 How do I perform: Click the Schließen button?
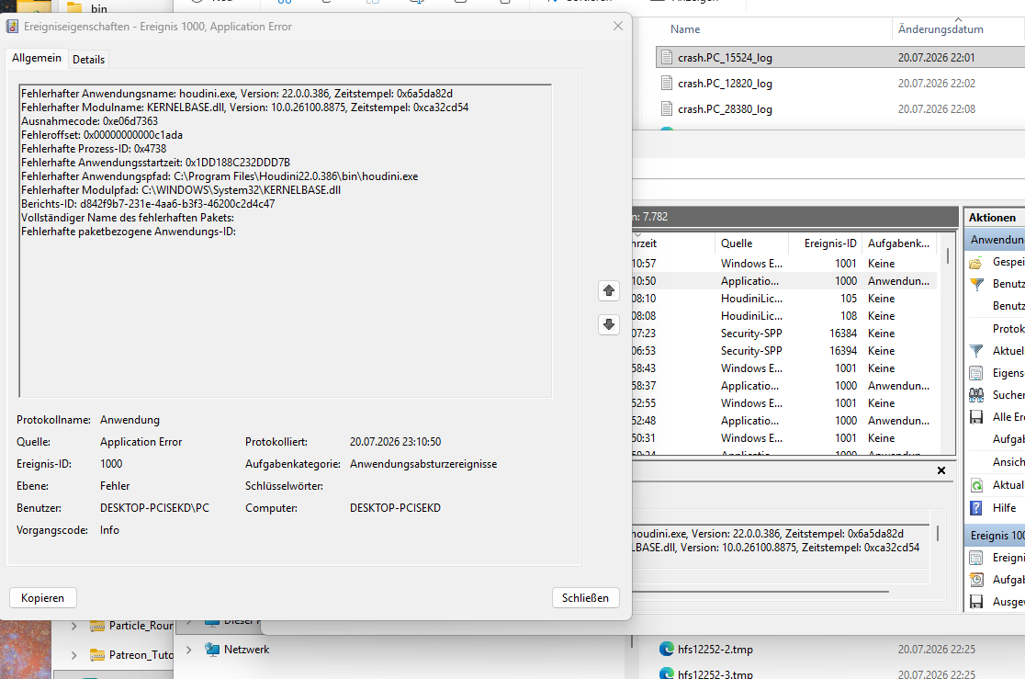pos(585,598)
